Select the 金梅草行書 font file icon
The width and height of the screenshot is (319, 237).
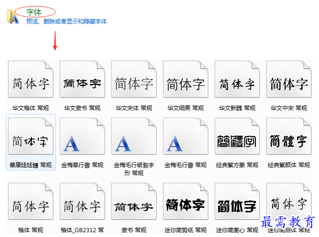click(x=82, y=136)
